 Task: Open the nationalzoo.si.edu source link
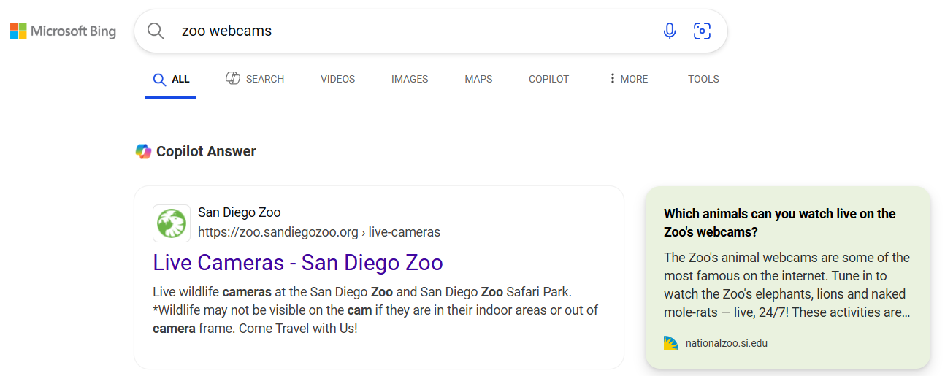click(727, 343)
